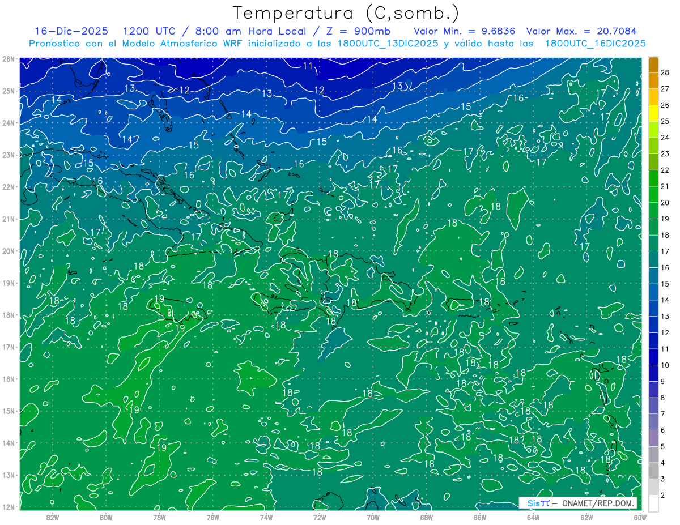This screenshot has height=525, width=680.
Task: Click the '66W' longitude axis label
Action: tap(479, 518)
